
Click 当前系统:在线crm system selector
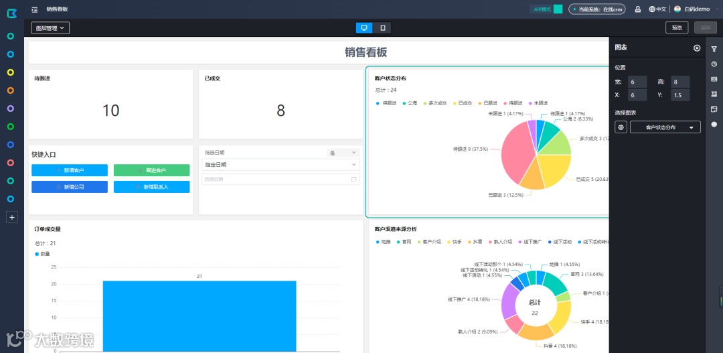coord(598,9)
